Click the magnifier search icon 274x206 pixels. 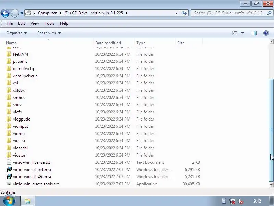coord(269,13)
